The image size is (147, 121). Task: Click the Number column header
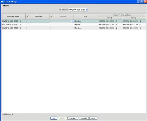38,16
